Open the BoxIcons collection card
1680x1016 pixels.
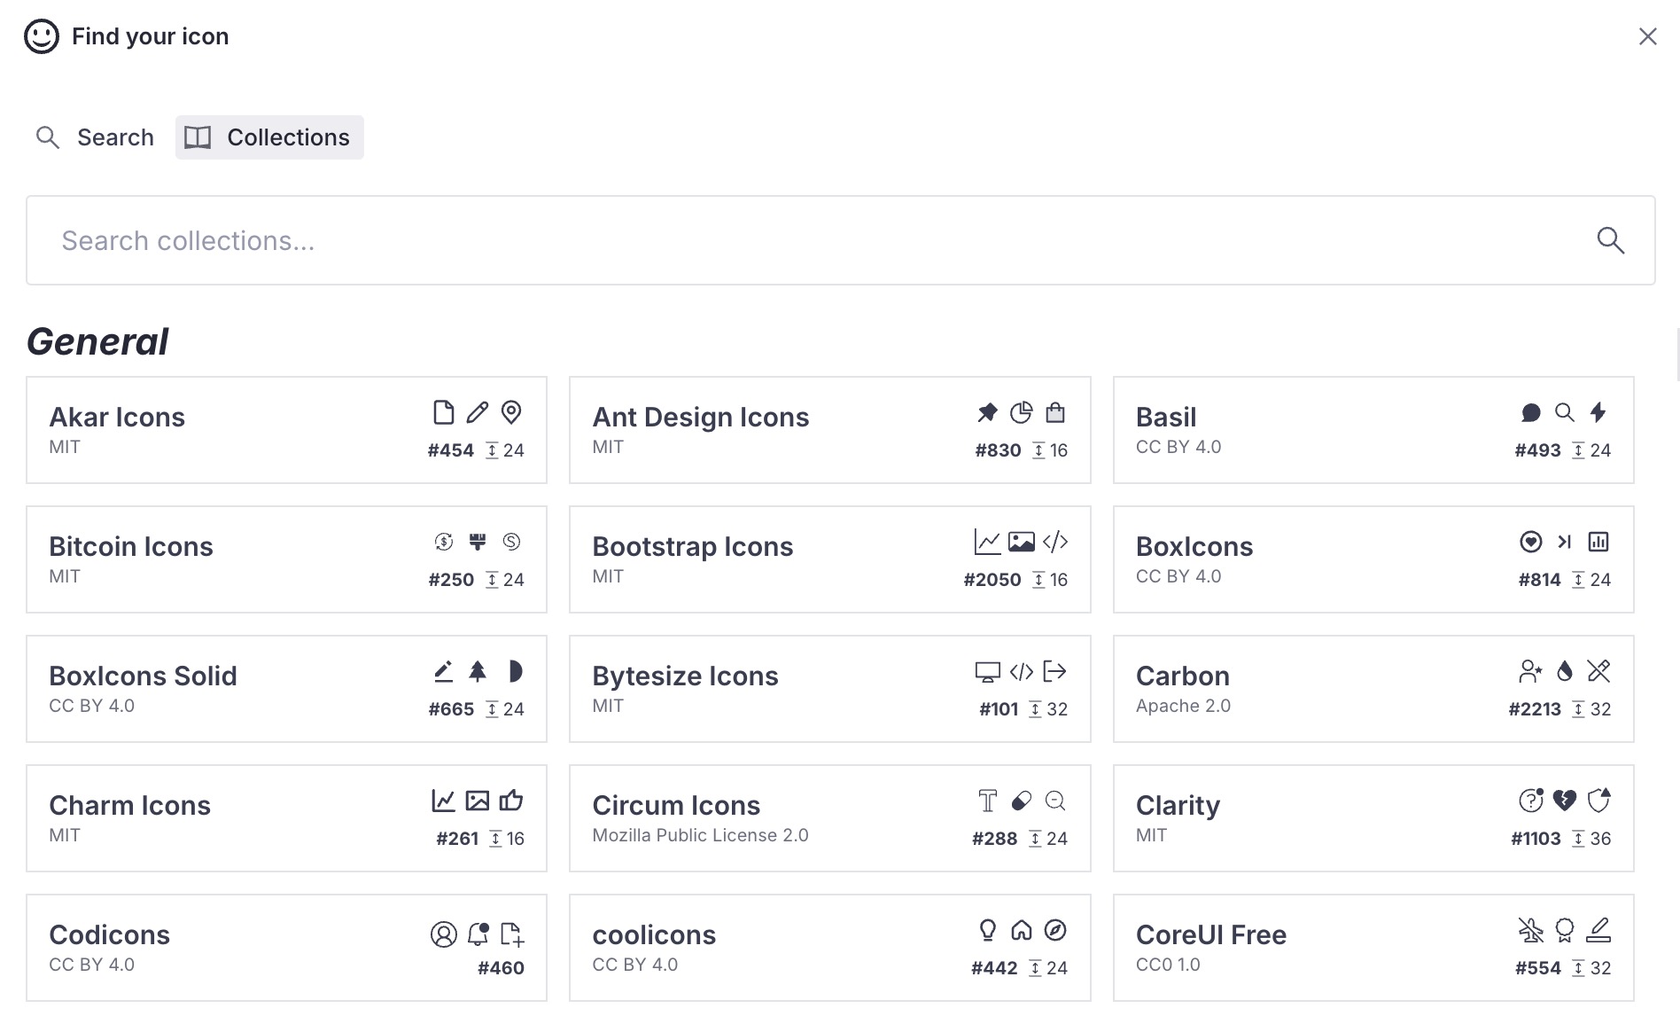1373,559
